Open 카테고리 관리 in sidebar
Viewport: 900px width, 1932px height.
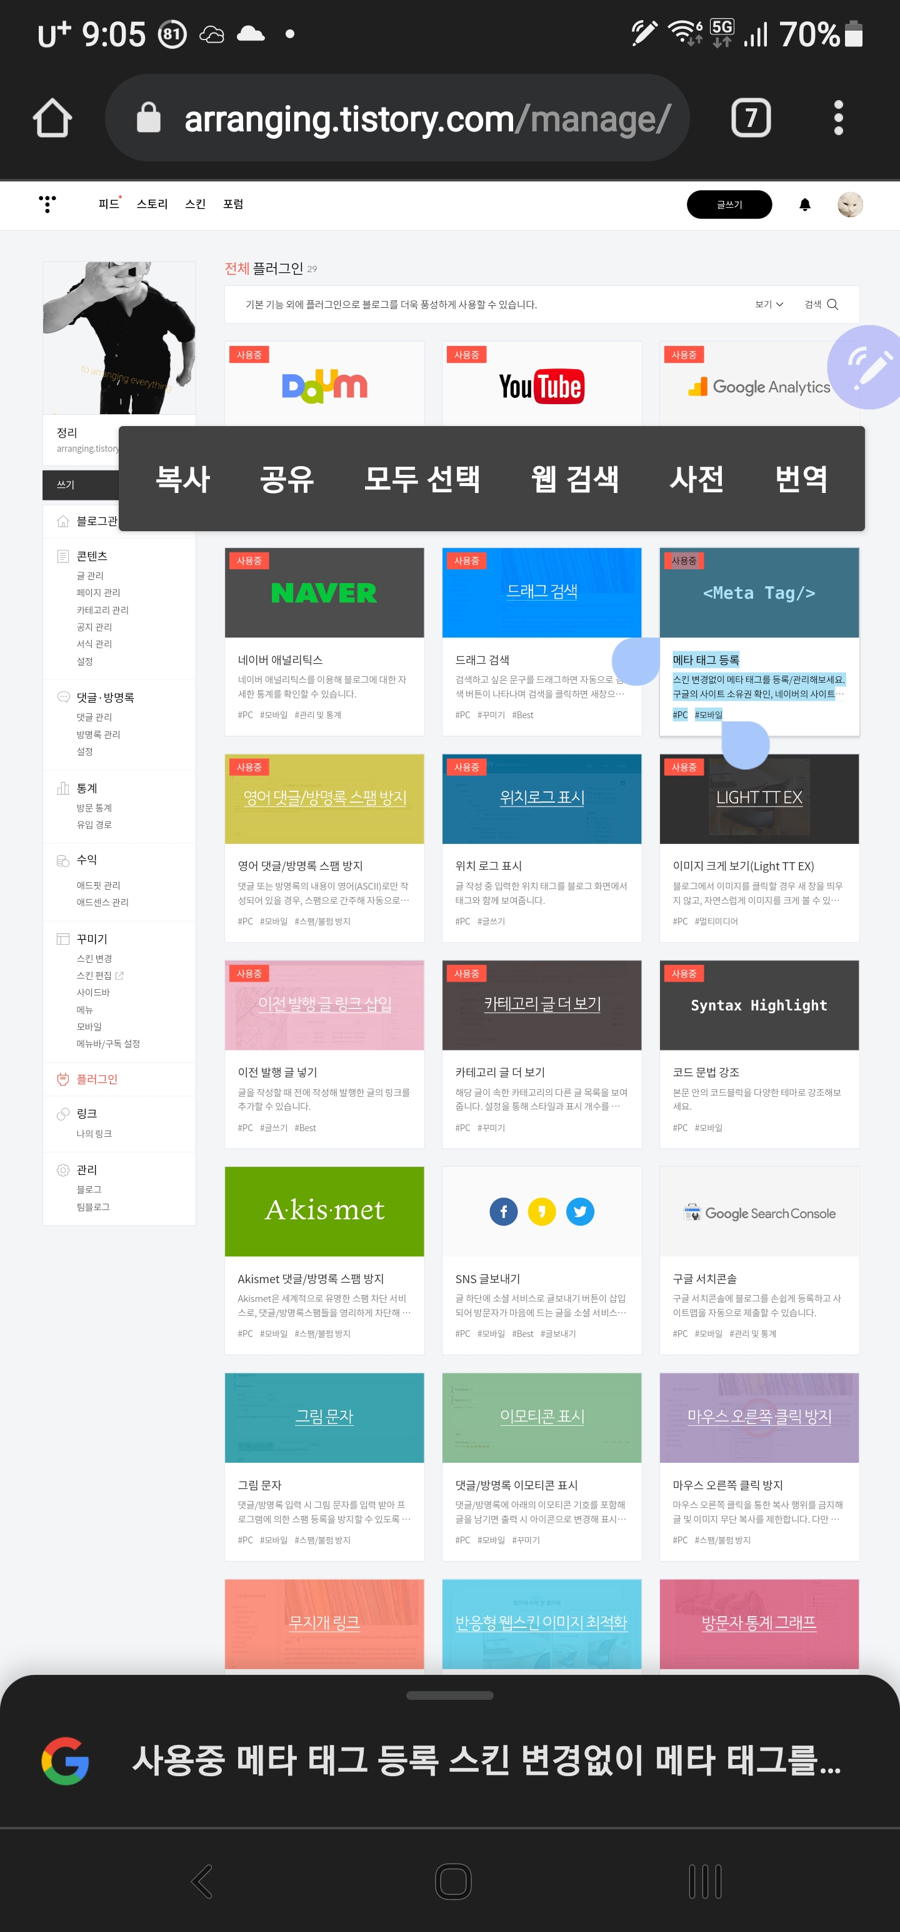click(x=102, y=610)
